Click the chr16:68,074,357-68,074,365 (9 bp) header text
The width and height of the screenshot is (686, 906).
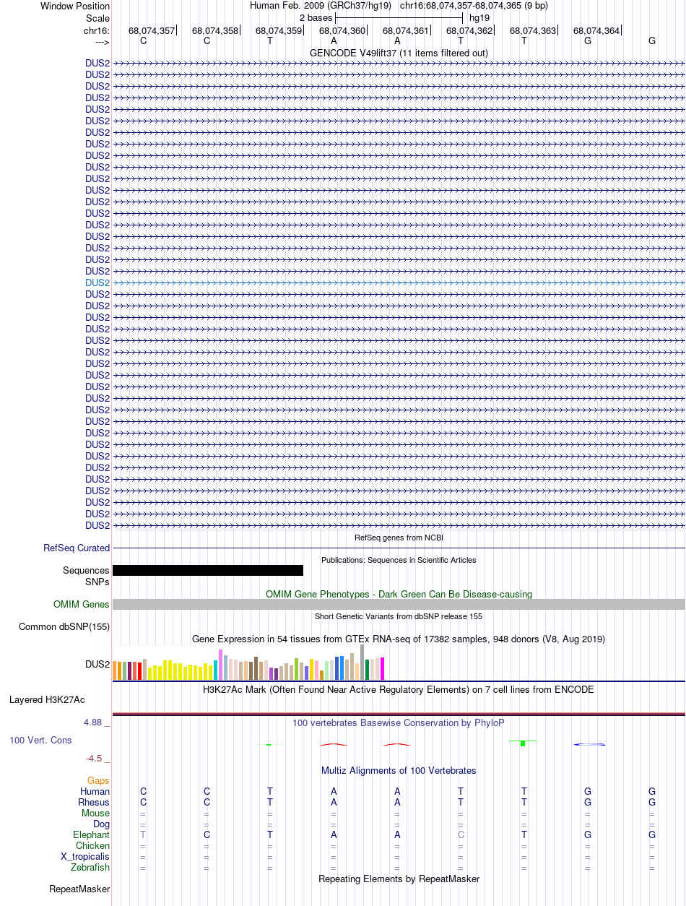point(474,5)
